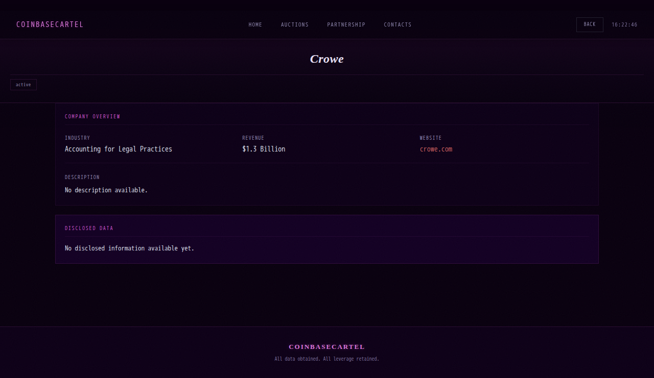Viewport: 654px width, 378px height.
Task: Select the text Accounting for Legal Practices
Action: coord(119,149)
